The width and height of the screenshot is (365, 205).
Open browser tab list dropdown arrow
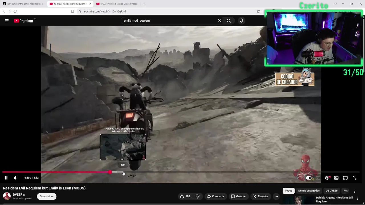pos(335,4)
